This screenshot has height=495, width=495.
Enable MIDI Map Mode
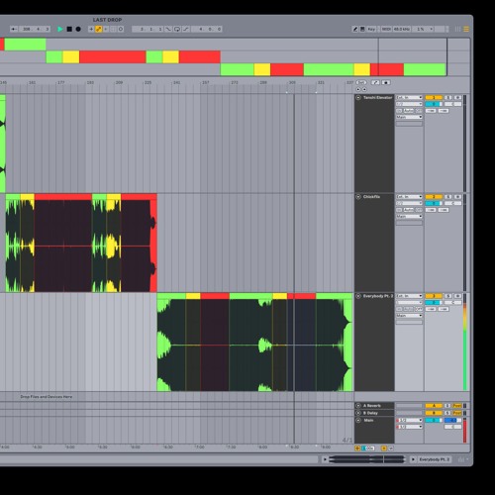click(386, 29)
